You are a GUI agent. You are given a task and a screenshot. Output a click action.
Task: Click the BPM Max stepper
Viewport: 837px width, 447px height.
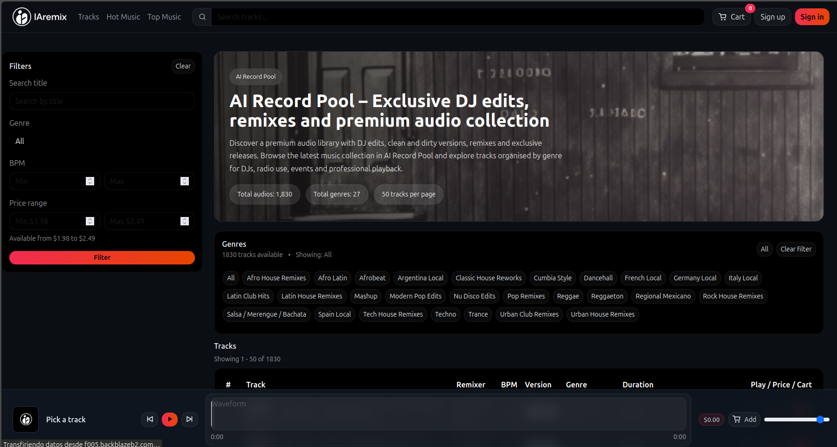pyautogui.click(x=185, y=181)
